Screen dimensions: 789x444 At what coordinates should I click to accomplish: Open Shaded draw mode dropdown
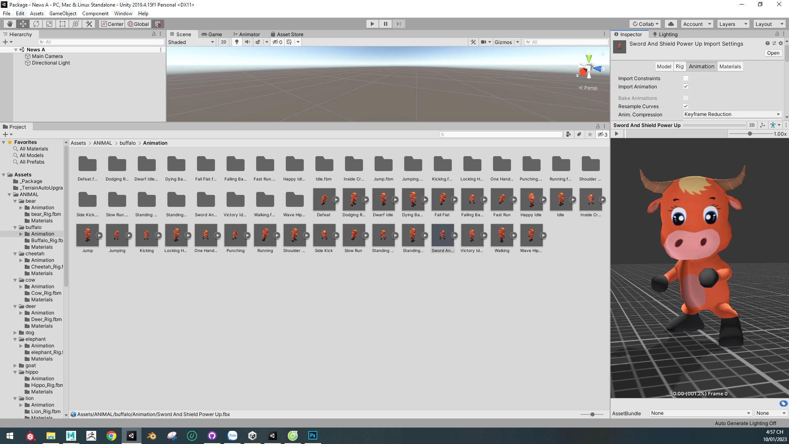191,42
